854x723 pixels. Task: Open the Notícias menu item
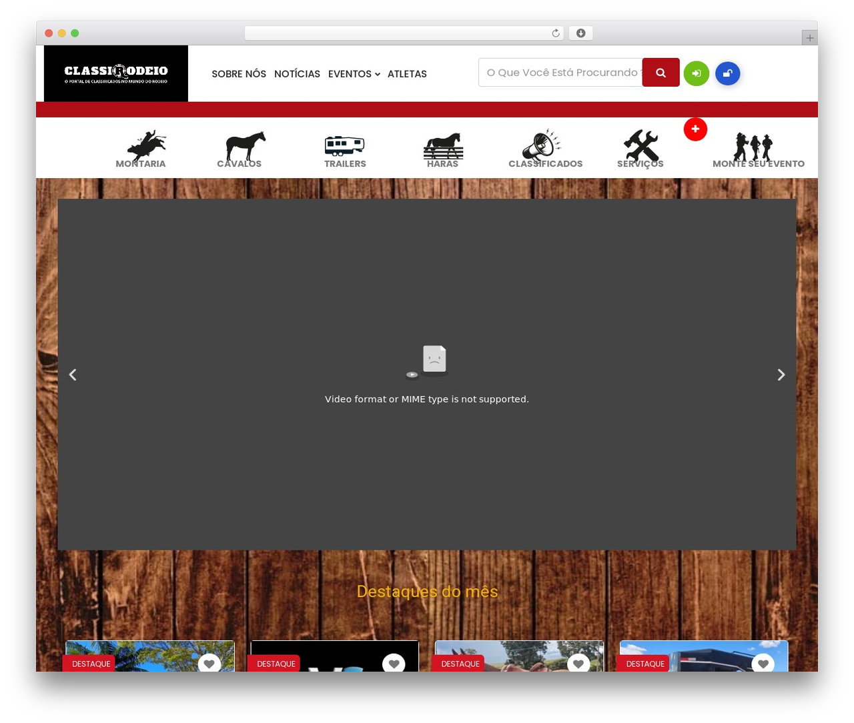pos(297,74)
